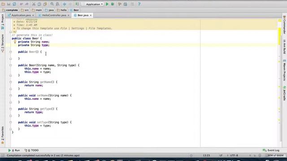Viewport: 287px width, 161px height.
Task: Click the 'complete' breadcrumb folder
Action: (10, 10)
